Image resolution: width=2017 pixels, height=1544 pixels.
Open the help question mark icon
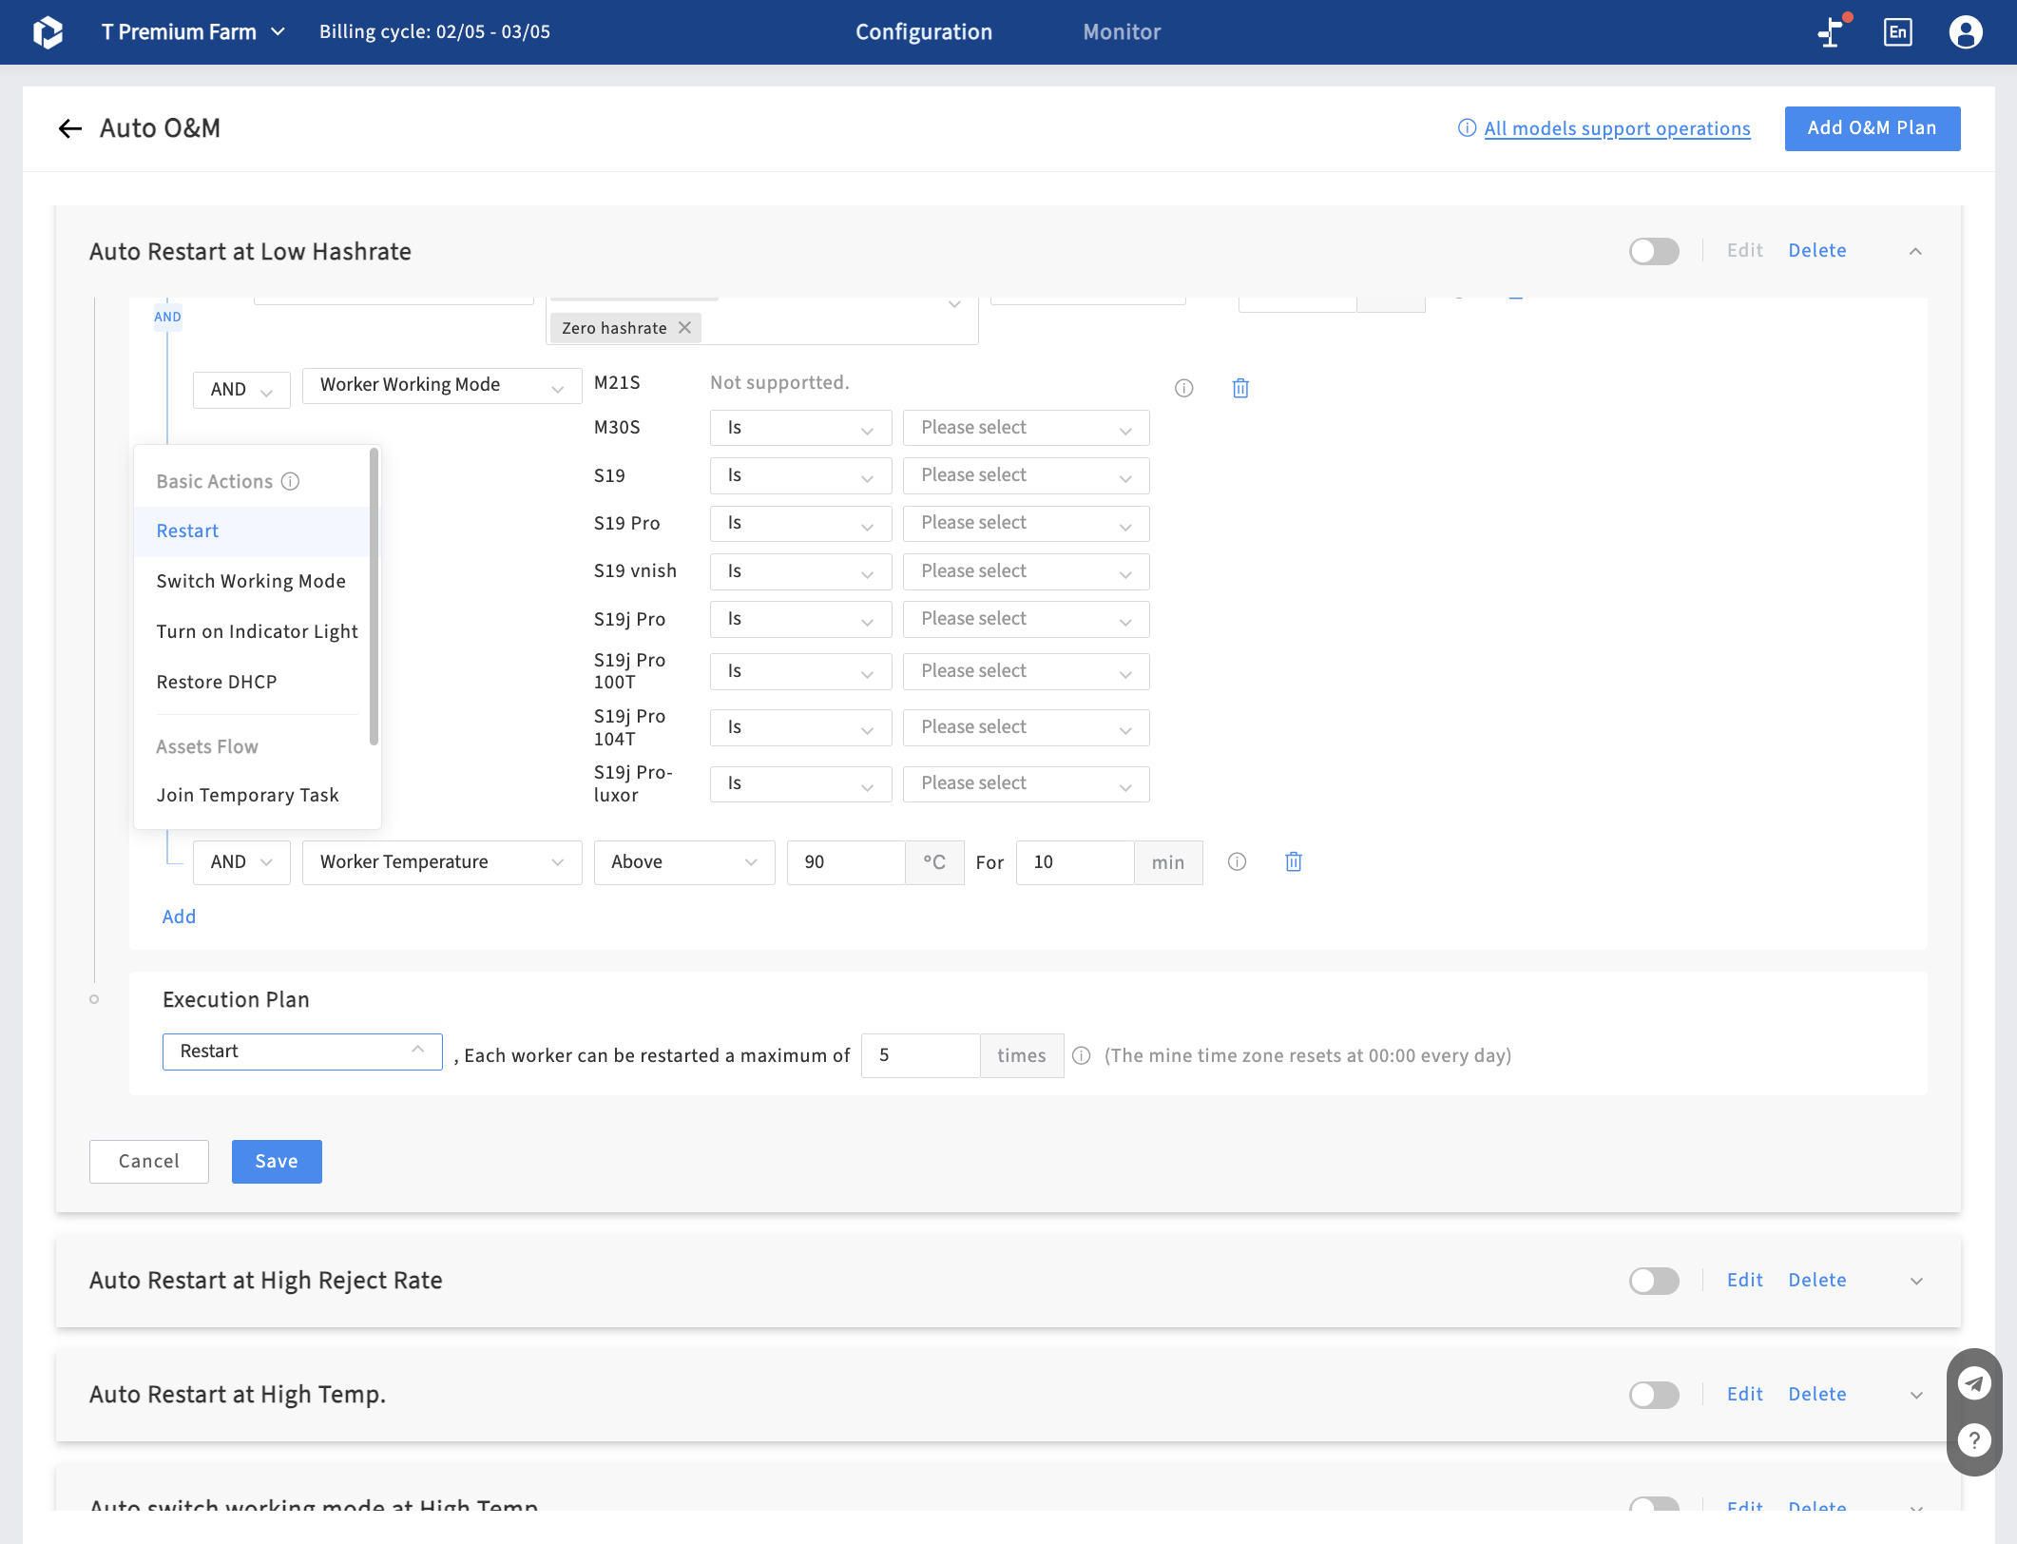pos(1974,1440)
